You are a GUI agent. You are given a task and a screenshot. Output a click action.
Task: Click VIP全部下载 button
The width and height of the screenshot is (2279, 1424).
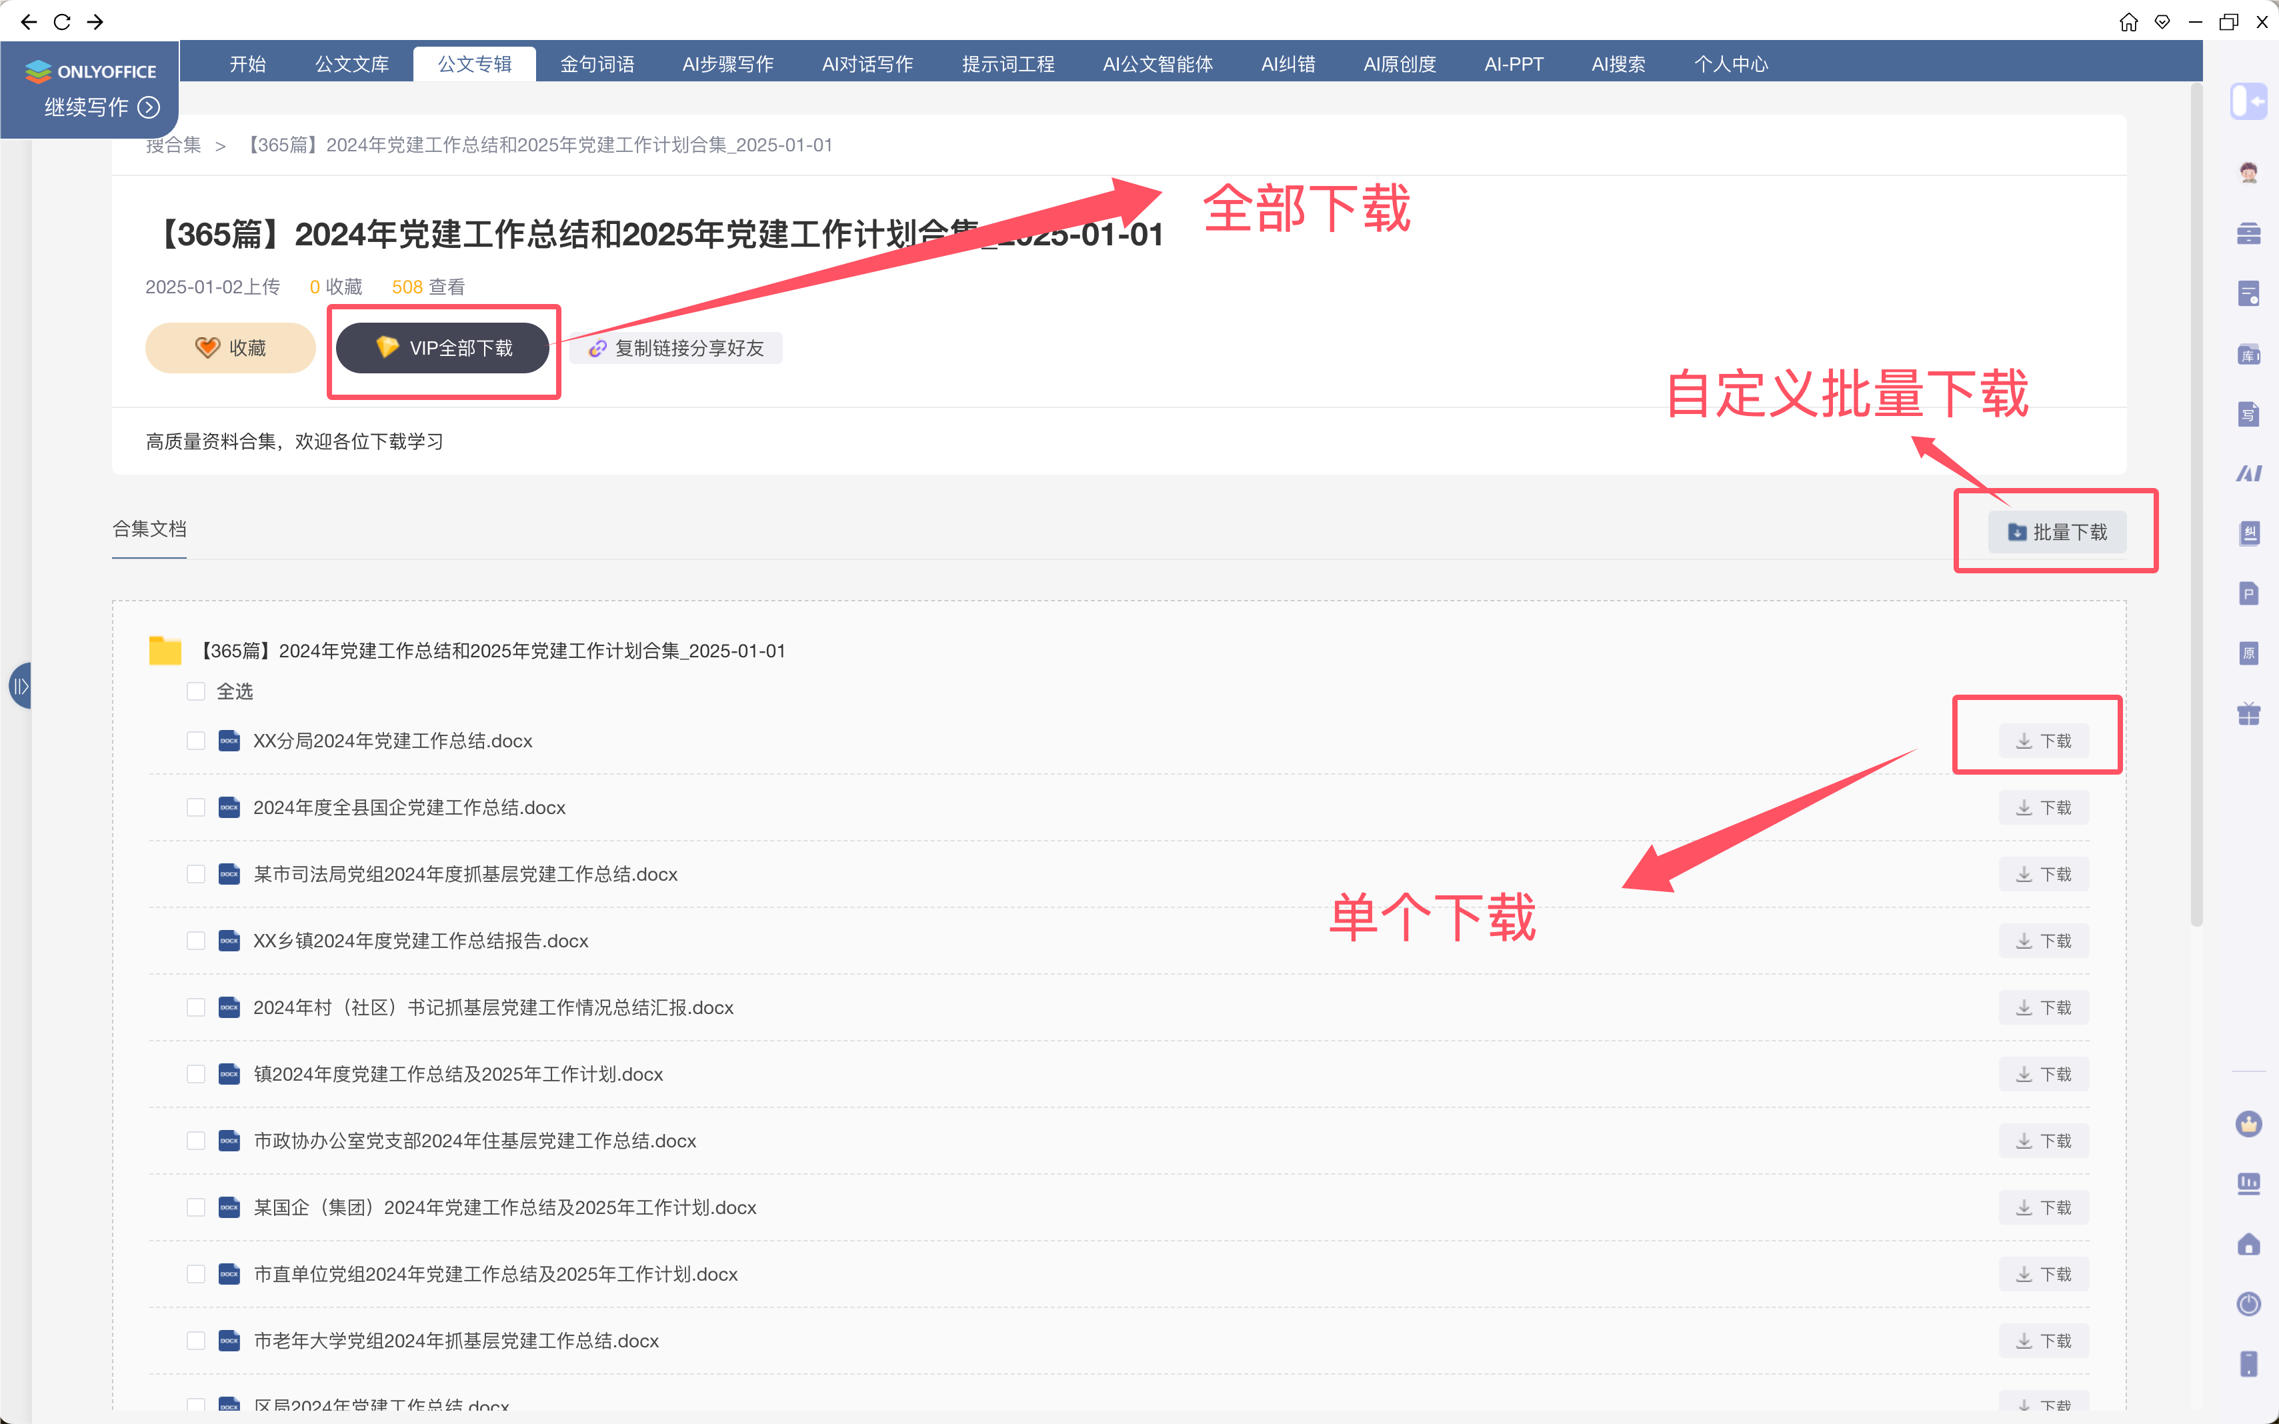[443, 347]
